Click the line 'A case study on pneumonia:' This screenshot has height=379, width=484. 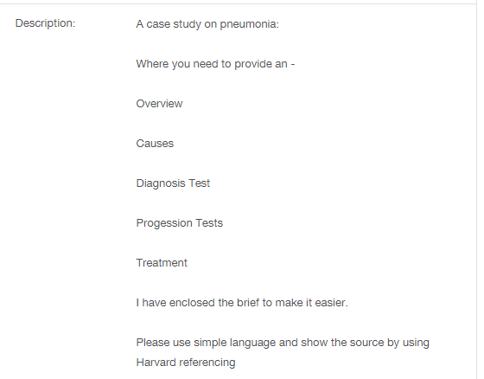pyautogui.click(x=207, y=24)
